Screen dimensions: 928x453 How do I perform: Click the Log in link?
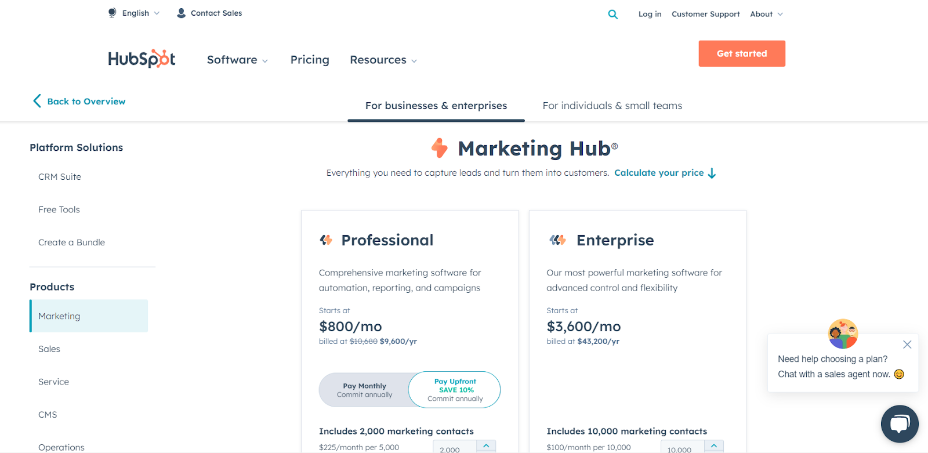coord(650,14)
